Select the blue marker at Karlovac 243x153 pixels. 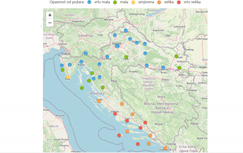tap(107, 57)
